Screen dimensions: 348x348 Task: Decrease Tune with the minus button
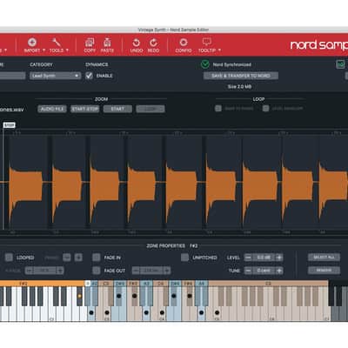click(x=248, y=271)
